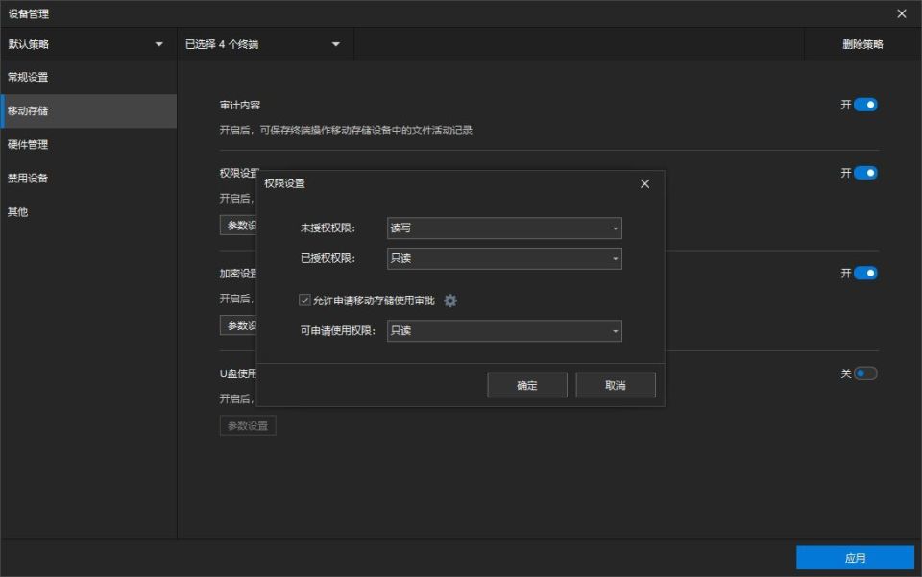Select 硬件管理 in sidebar
Screen dimensions: 922x577
[x=88, y=145]
